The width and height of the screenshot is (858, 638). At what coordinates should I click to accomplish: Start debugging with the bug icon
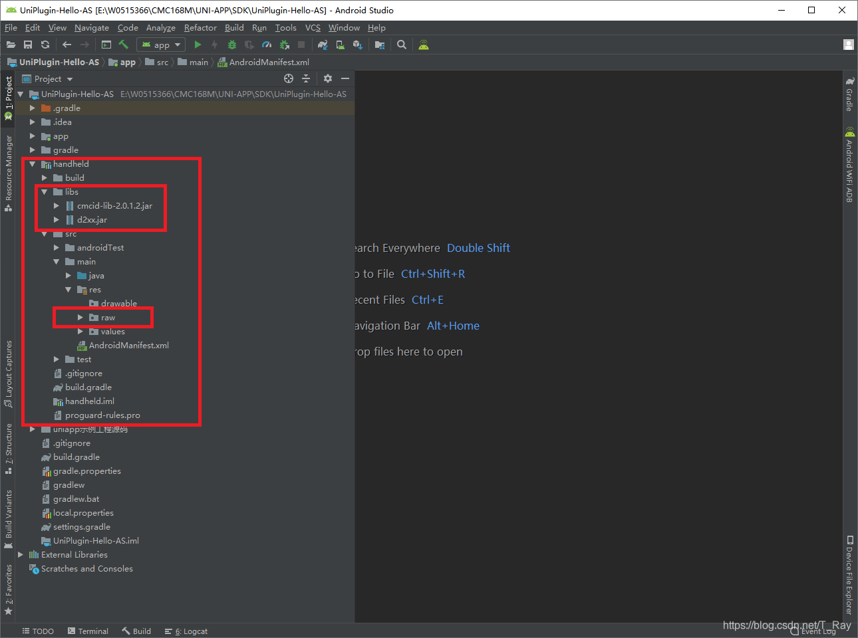(232, 45)
